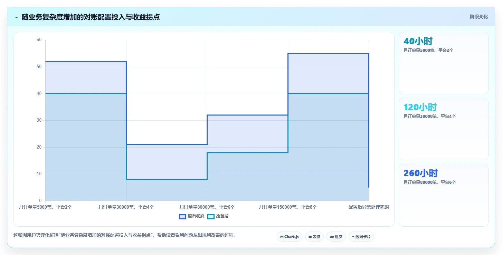The height and width of the screenshot is (255, 502).
Task: Click the 原有状态 blue legend swatch
Action: tap(182, 217)
